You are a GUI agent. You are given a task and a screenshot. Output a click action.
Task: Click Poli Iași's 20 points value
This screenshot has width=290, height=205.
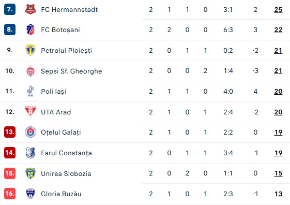(x=278, y=92)
